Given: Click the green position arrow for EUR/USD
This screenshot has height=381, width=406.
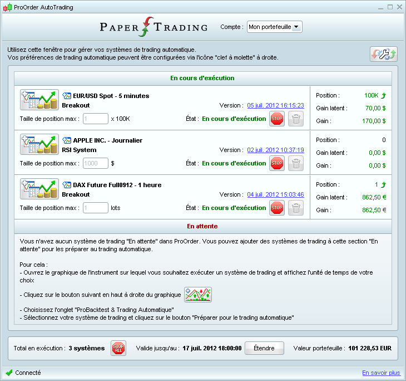Looking at the screenshot, I should (x=383, y=95).
